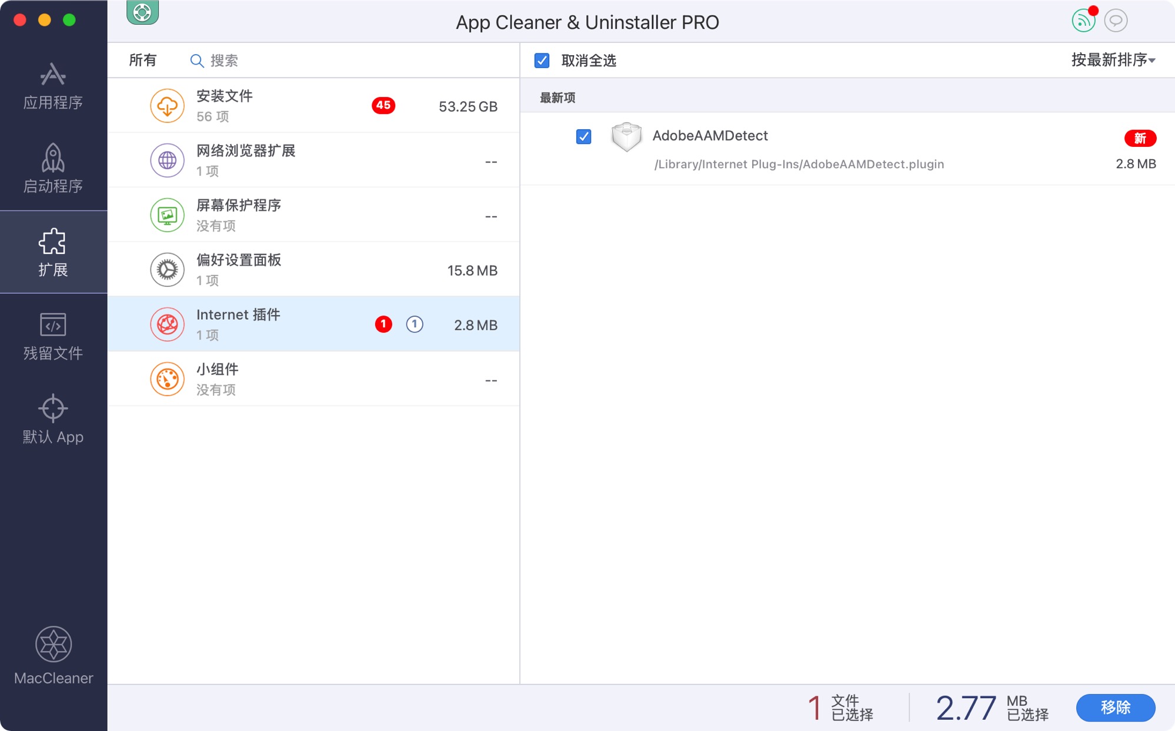Viewport: 1175px width, 731px height.
Task: Uncheck the AdobeAAMDetect checkbox
Action: pos(583,136)
